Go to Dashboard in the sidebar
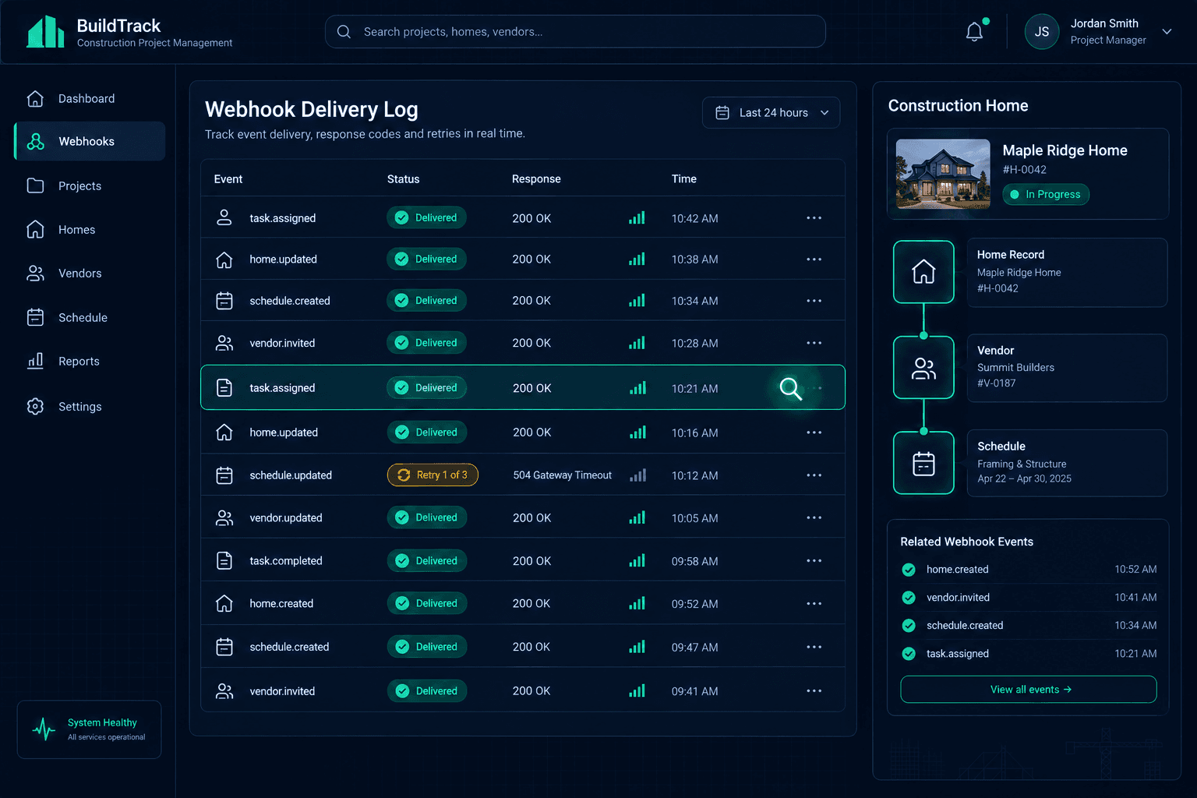 90,99
